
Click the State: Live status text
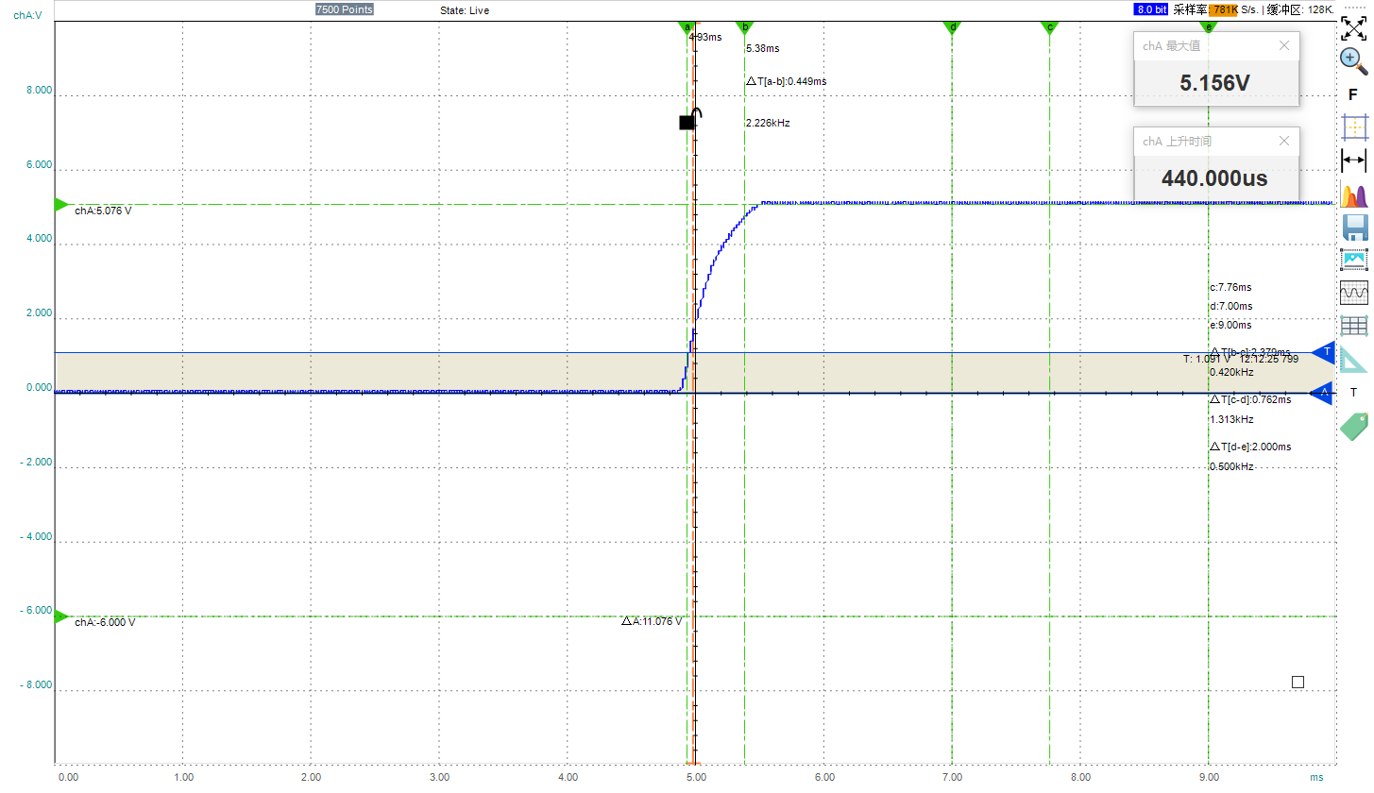click(465, 10)
